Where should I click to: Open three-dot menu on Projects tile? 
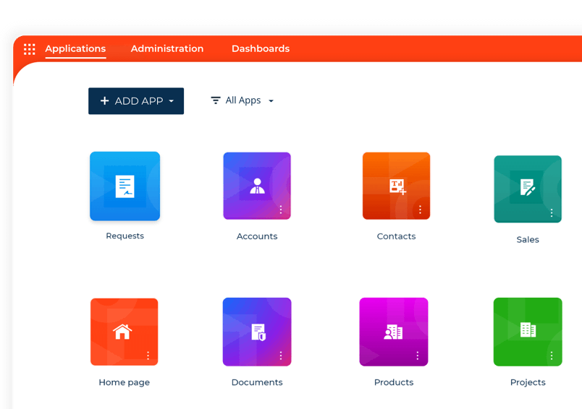[552, 356]
